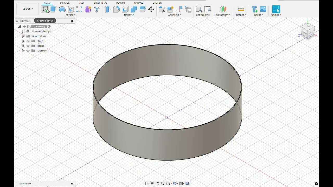Switch to the SOLID tab
This screenshot has width=333, height=187.
pos(47,3)
